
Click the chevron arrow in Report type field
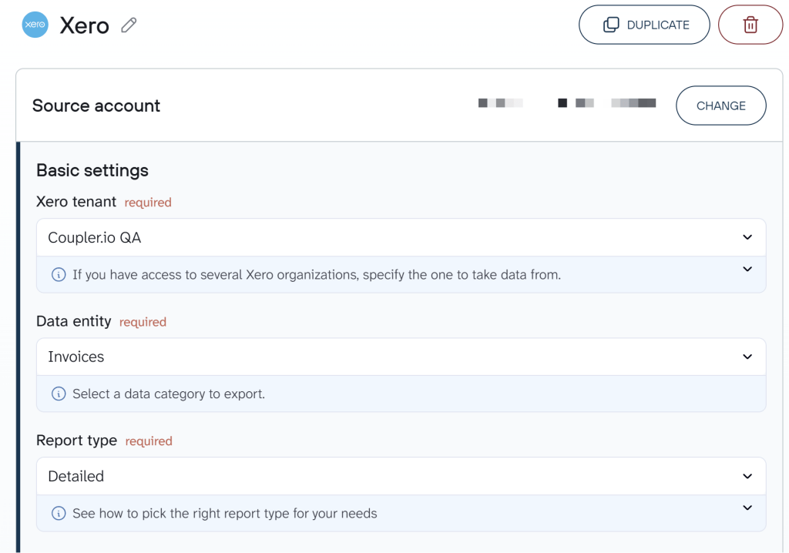pyautogui.click(x=747, y=476)
